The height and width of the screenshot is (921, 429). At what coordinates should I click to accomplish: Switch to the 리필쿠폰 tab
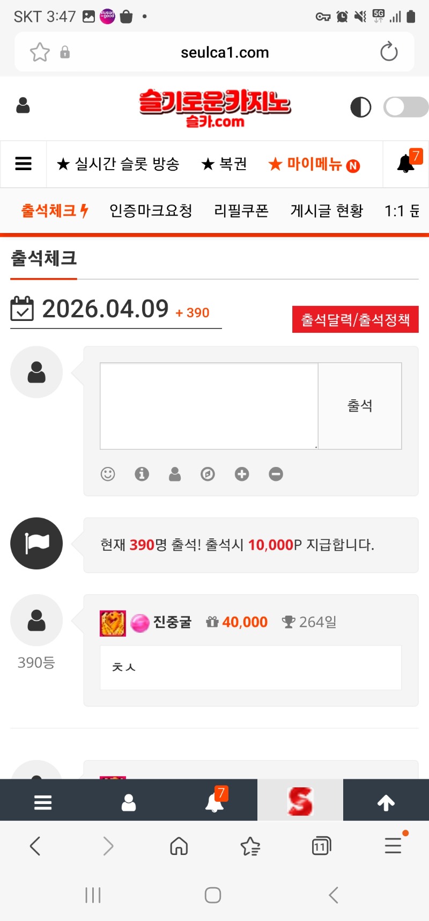click(241, 211)
